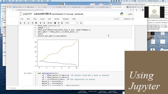Go back in Chrome browser
Viewport: 168px width, 94px height.
(x=8, y=10)
